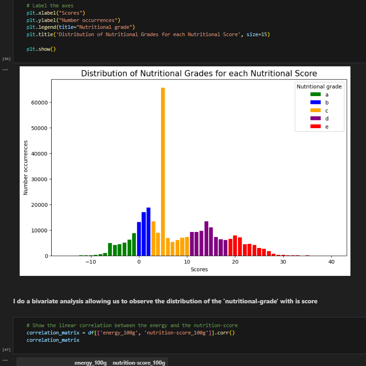This screenshot has height=366, width=366.
Task: Open the correlation table output's ellipsis menu
Action: [5, 361]
